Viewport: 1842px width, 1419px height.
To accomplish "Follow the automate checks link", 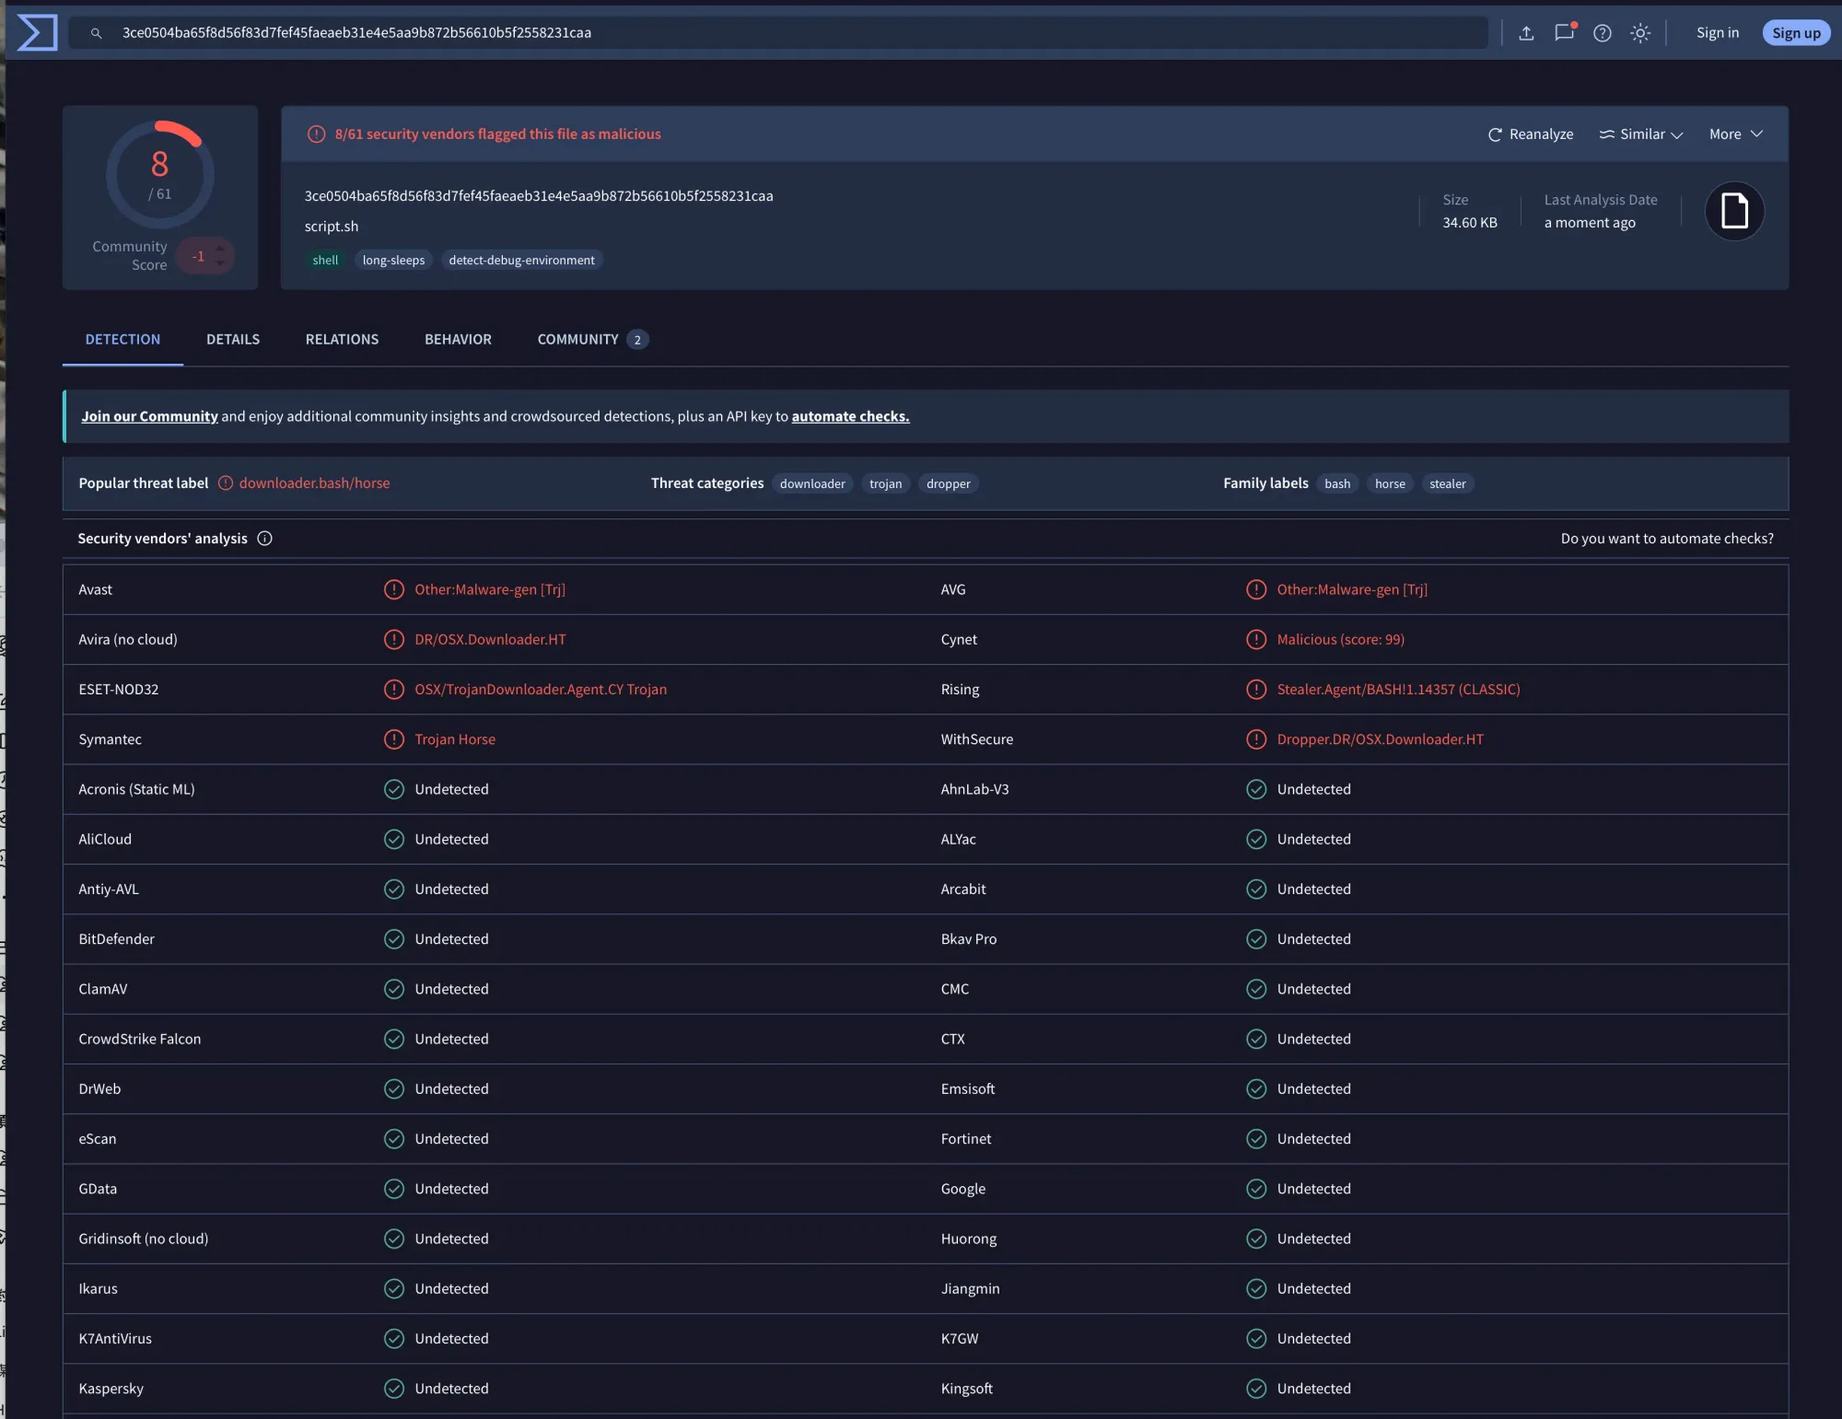I will click(x=850, y=416).
